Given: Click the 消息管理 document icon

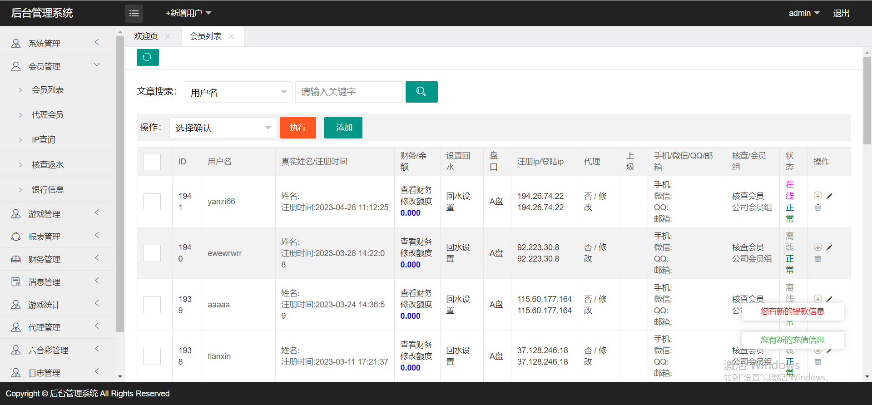Looking at the screenshot, I should point(16,282).
